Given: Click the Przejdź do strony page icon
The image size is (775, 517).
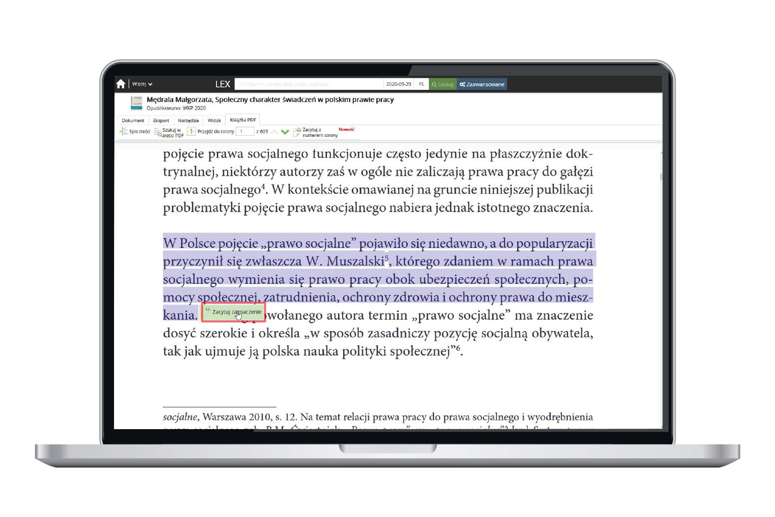Looking at the screenshot, I should coord(191,131).
